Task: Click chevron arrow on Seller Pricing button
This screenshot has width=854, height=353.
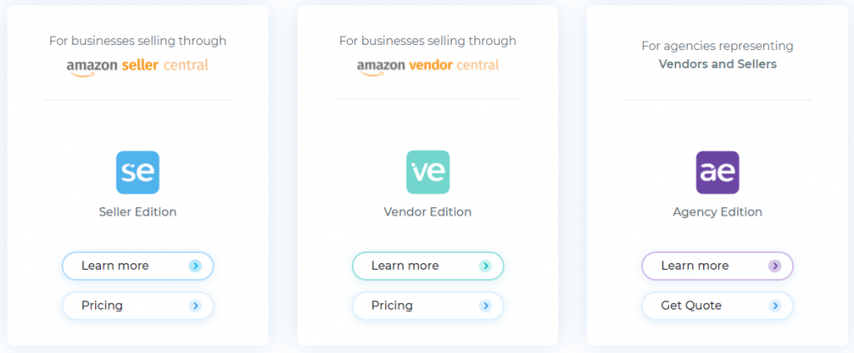Action: [195, 306]
